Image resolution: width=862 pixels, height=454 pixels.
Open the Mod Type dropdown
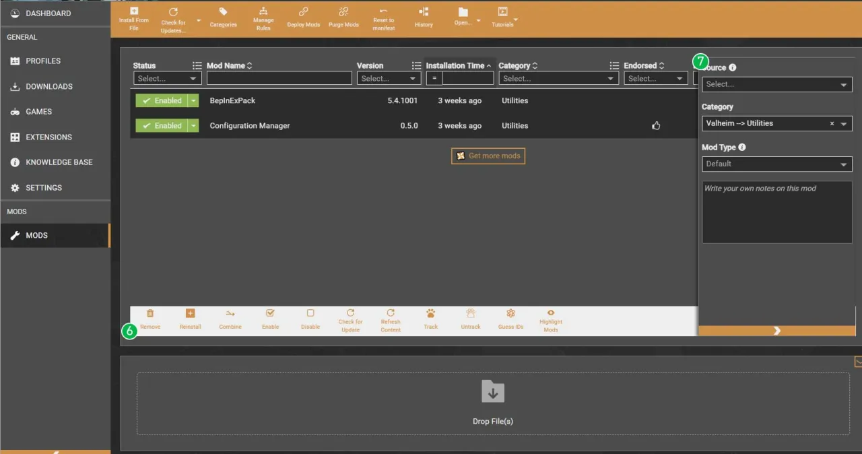click(776, 164)
